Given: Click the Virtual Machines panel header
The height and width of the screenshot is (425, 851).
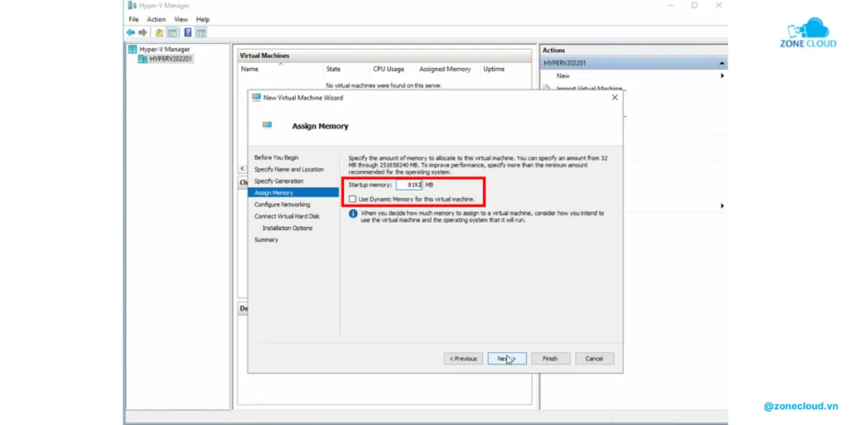Looking at the screenshot, I should pyautogui.click(x=384, y=56).
